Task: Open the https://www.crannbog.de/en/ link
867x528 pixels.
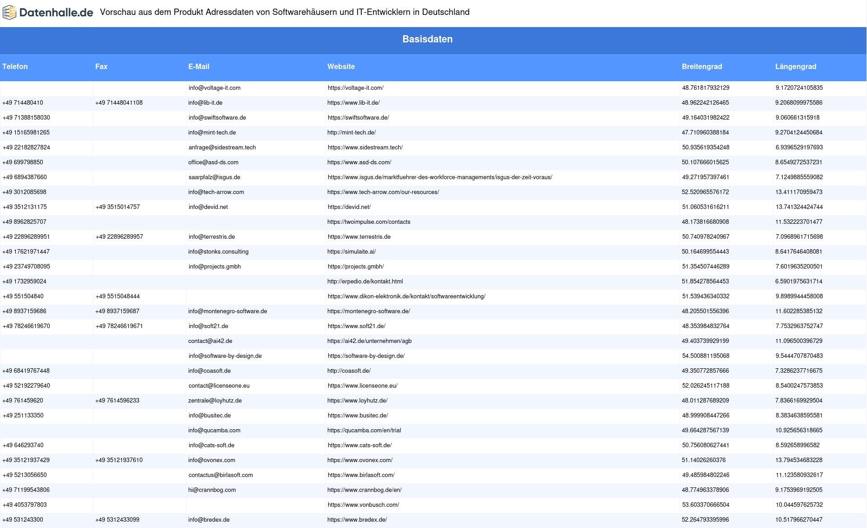Action: click(x=364, y=490)
